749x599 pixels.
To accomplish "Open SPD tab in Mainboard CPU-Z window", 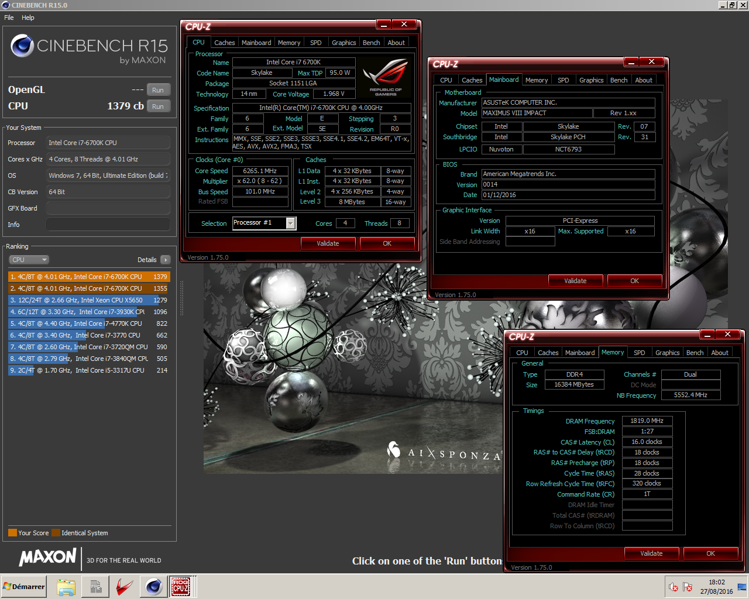I will coord(563,80).
